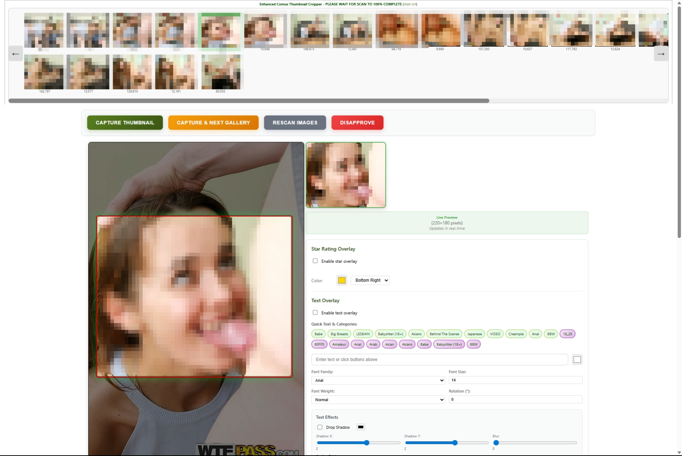The width and height of the screenshot is (682, 456).
Task: Click the text overlay input field
Action: [439, 359]
